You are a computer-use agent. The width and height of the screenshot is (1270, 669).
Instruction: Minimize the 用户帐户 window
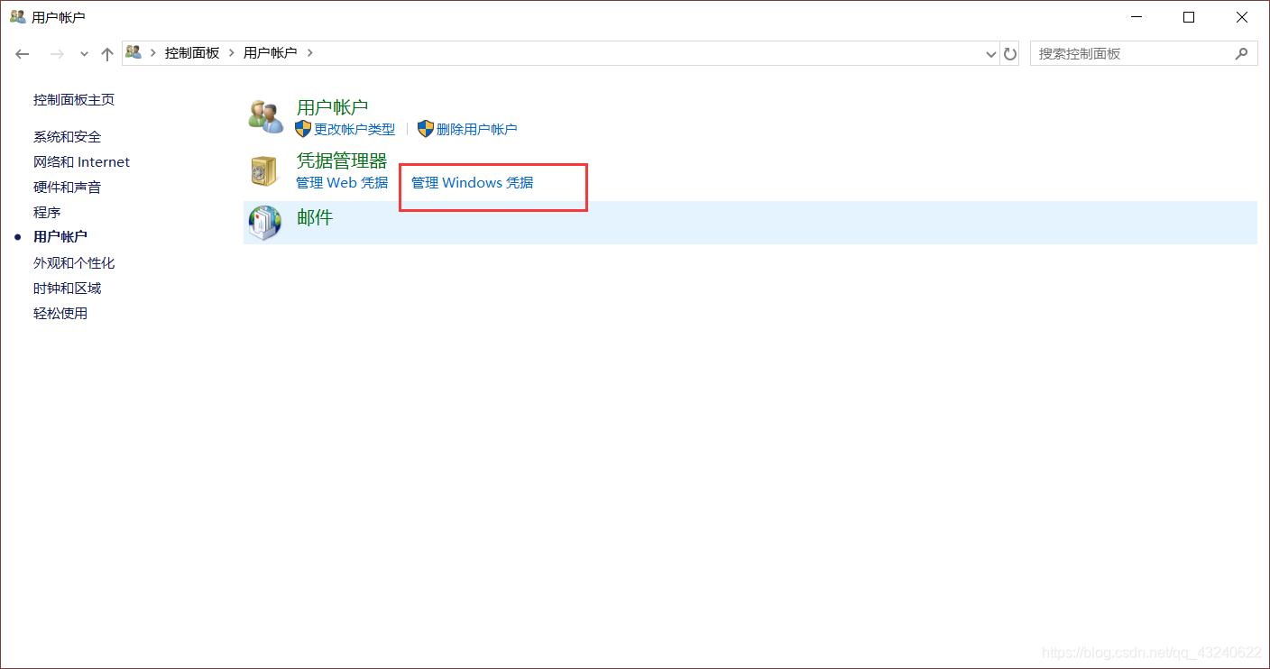pos(1137,17)
